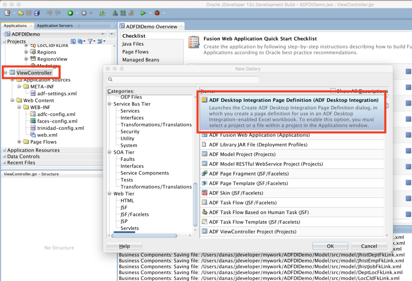Click the New Gallery search field
Viewport: 412px width, 281px height.
pos(183,80)
